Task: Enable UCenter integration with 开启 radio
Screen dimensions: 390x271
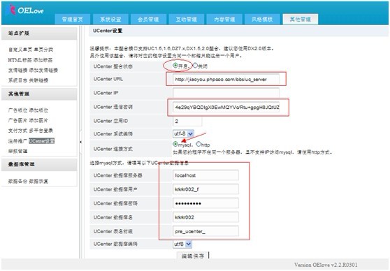Action: [175, 66]
